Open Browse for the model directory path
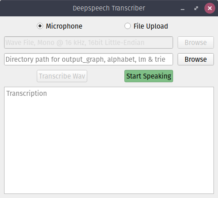The image size is (218, 198). click(196, 59)
